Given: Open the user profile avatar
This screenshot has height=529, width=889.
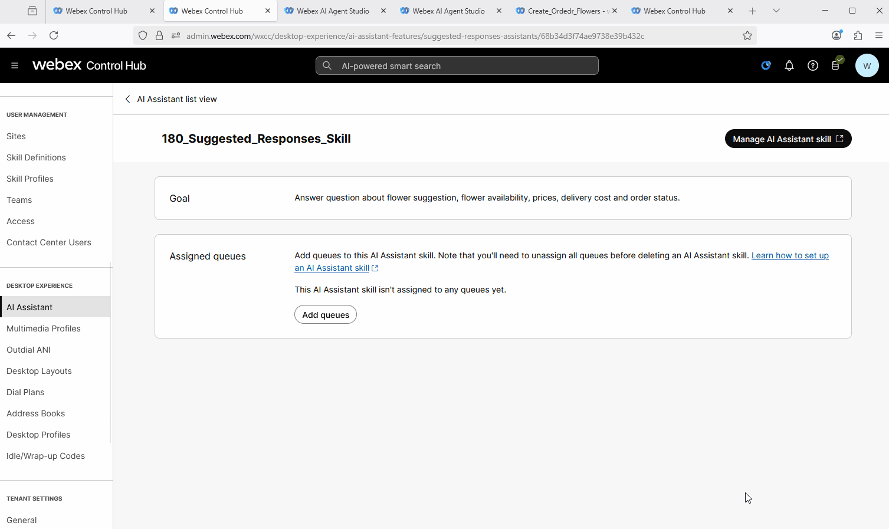Looking at the screenshot, I should tap(867, 65).
